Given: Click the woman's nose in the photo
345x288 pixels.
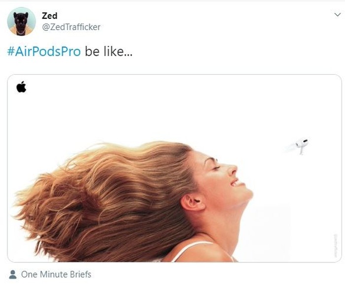Looking at the screenshot, I should click(x=232, y=169).
